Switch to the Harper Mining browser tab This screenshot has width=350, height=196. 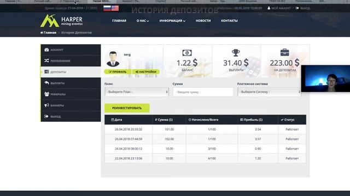point(102,1)
